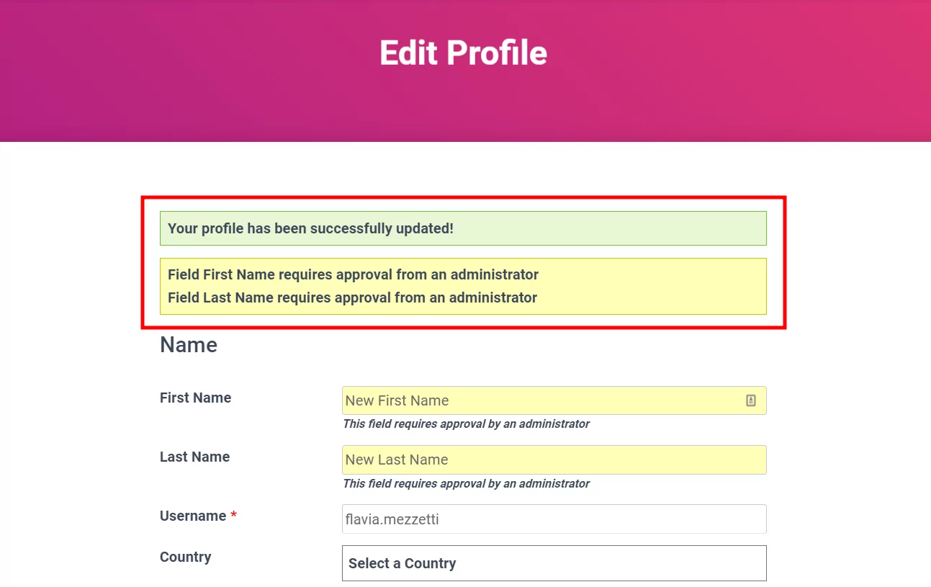The width and height of the screenshot is (931, 587).
Task: Click into the First Name input field
Action: [x=540, y=400]
